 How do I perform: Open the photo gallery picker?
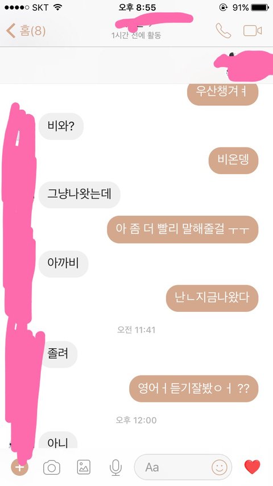tap(84, 467)
